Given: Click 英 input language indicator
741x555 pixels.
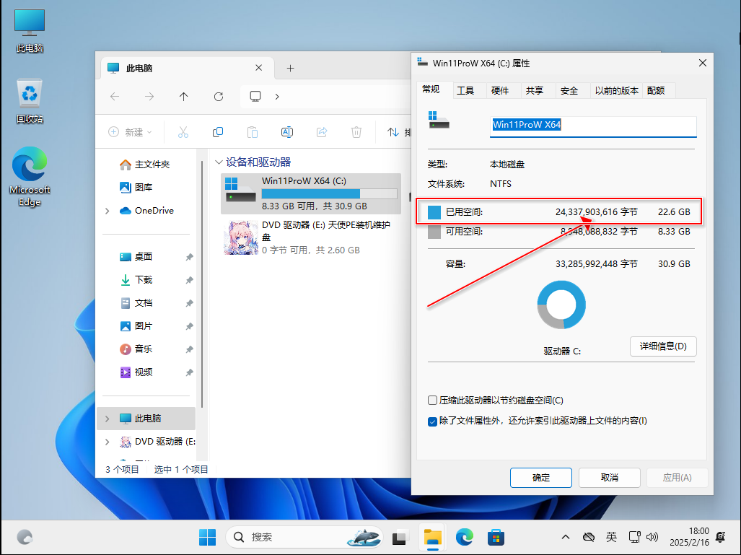Looking at the screenshot, I should pyautogui.click(x=611, y=537).
